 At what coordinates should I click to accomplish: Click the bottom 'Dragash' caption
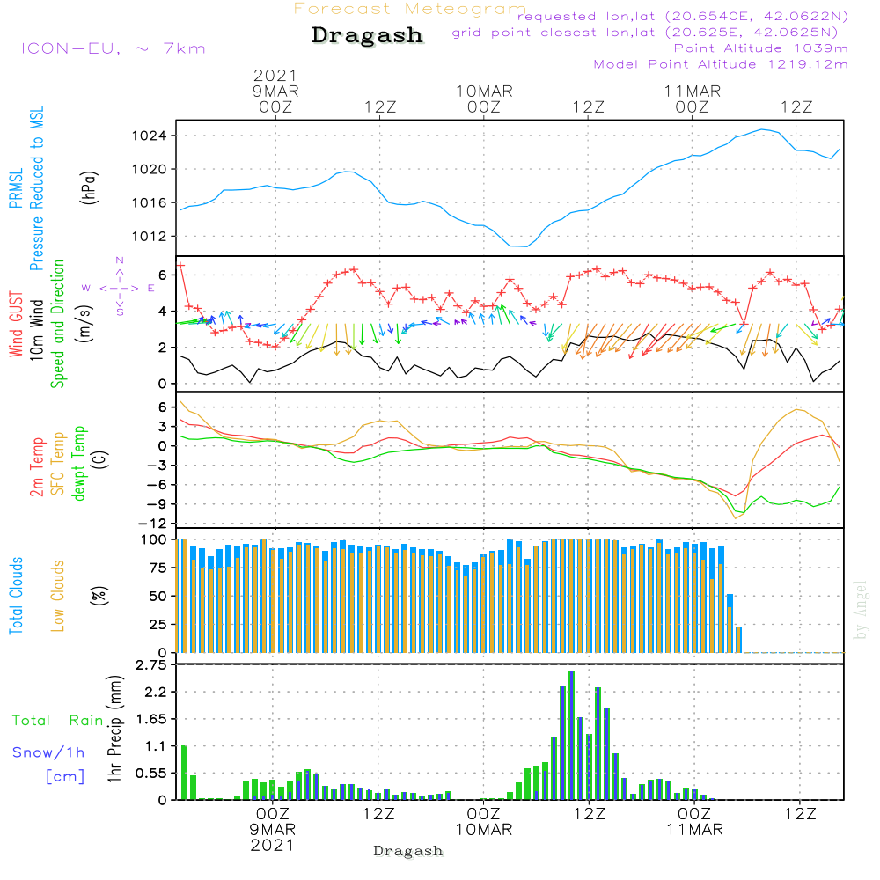408,851
